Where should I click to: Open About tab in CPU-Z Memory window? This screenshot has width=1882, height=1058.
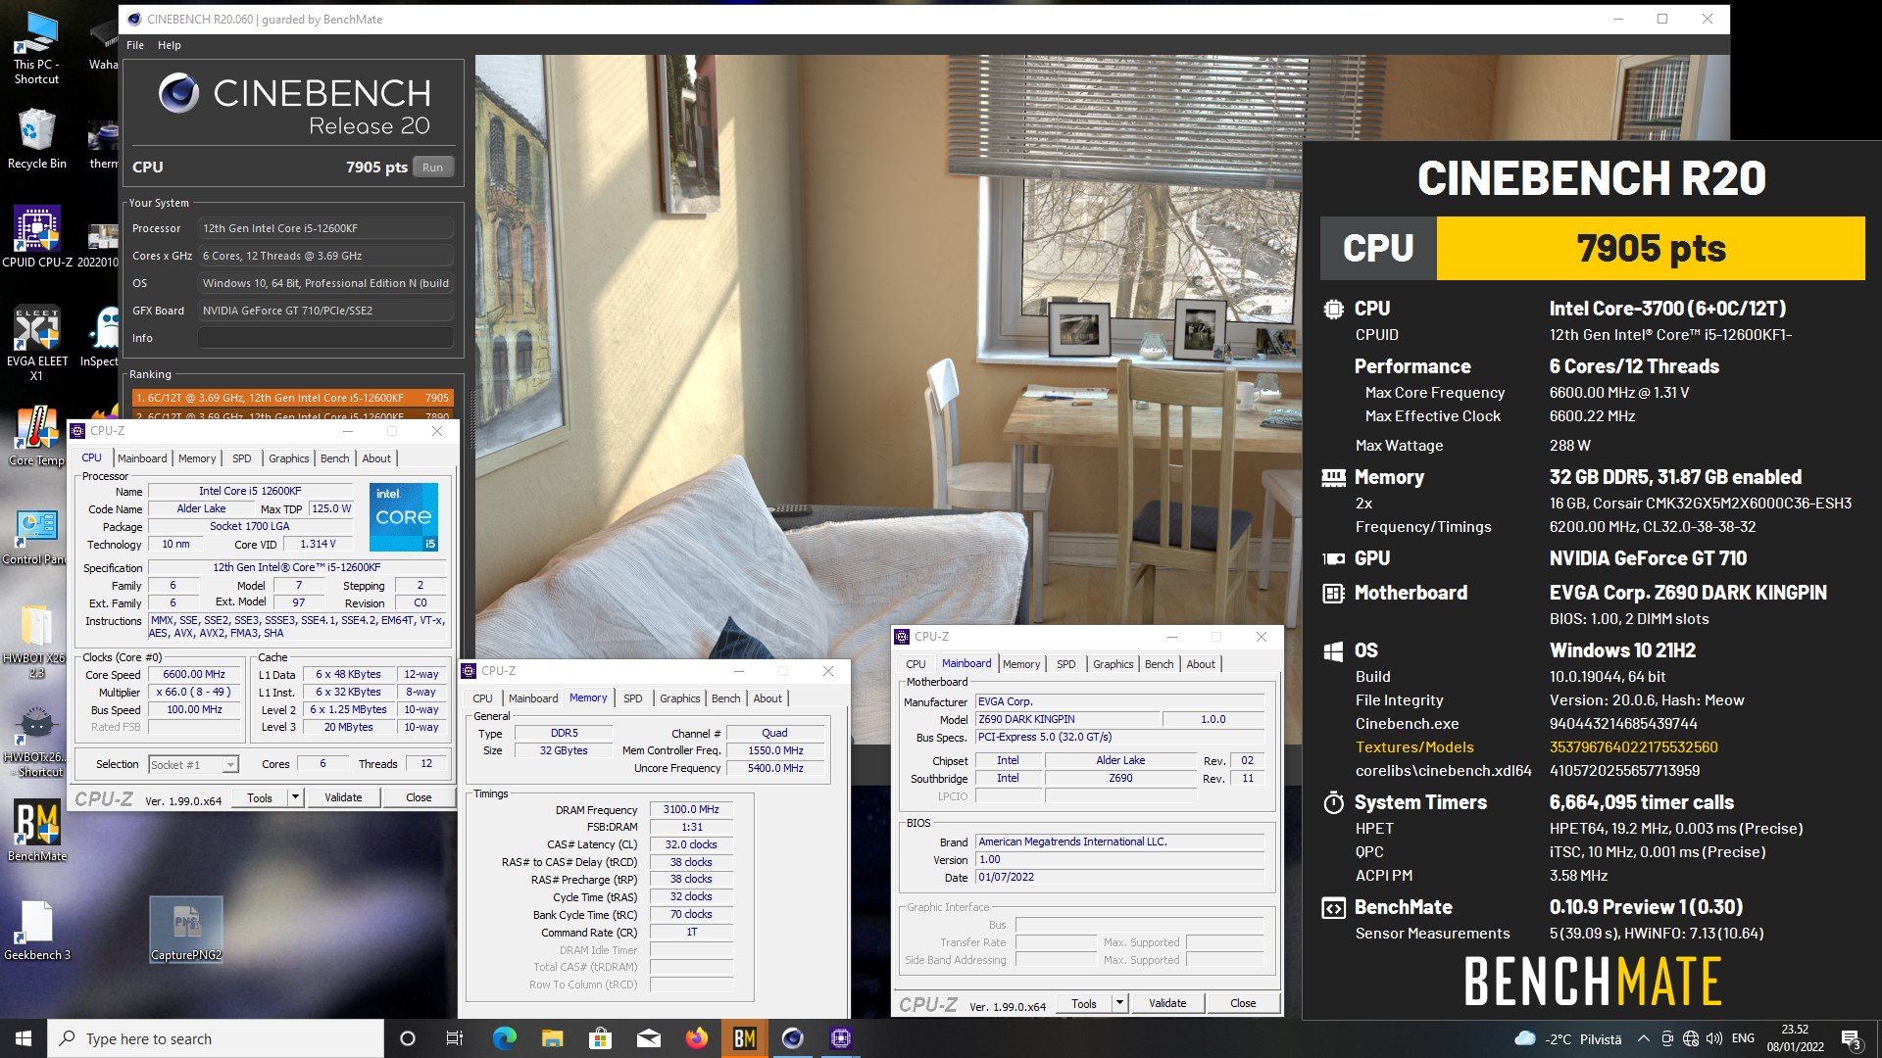(768, 698)
